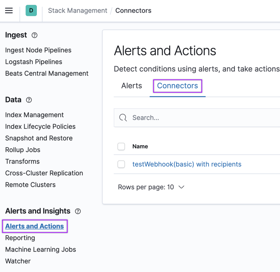Open the hamburger navigation menu

point(9,11)
